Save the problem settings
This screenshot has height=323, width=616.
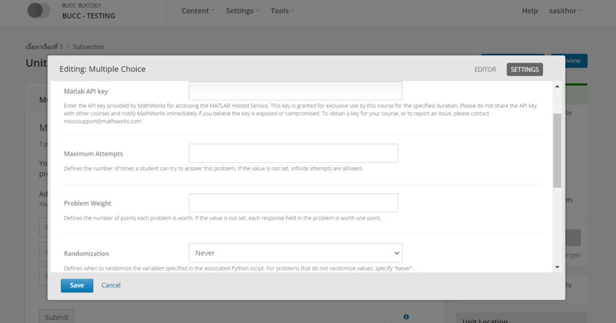[77, 285]
